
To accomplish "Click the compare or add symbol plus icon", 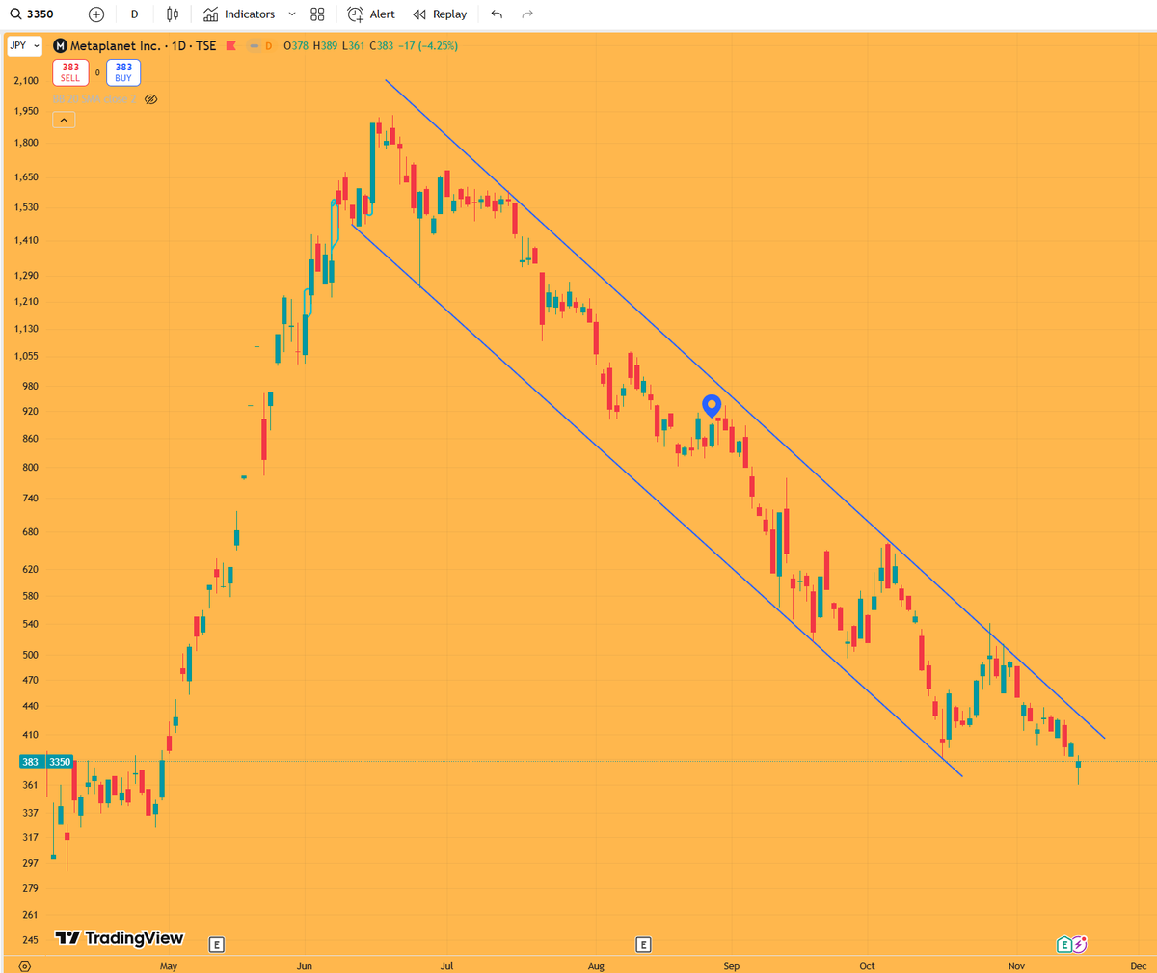I will click(x=95, y=14).
